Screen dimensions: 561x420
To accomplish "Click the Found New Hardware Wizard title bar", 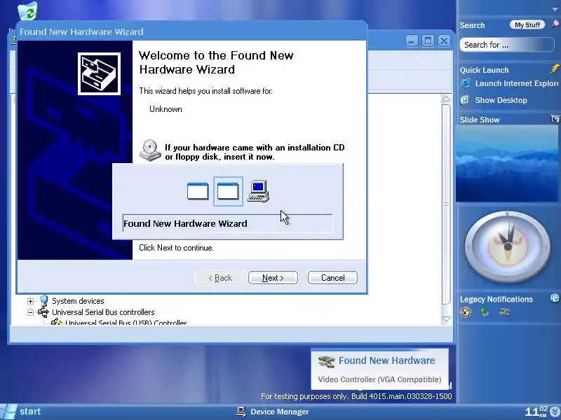I will coord(191,31).
